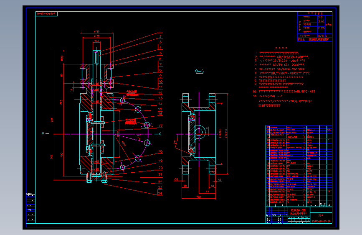Select note 10 text line
This screenshot has width=362, height=235.
coord(284,92)
